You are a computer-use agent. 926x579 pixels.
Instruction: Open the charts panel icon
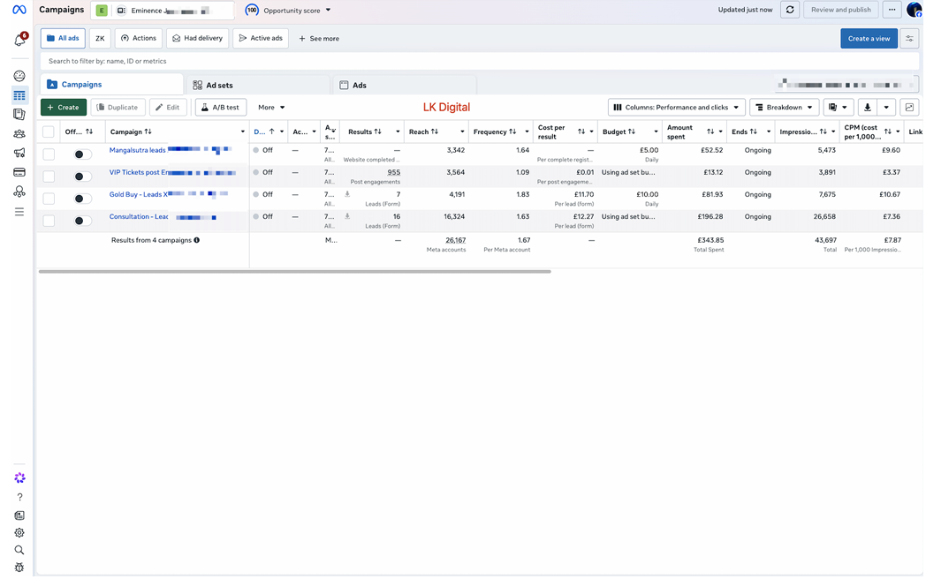coord(909,108)
